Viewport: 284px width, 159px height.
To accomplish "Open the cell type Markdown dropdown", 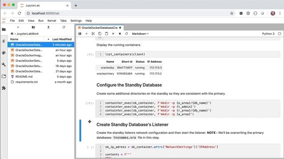I will (x=140, y=34).
